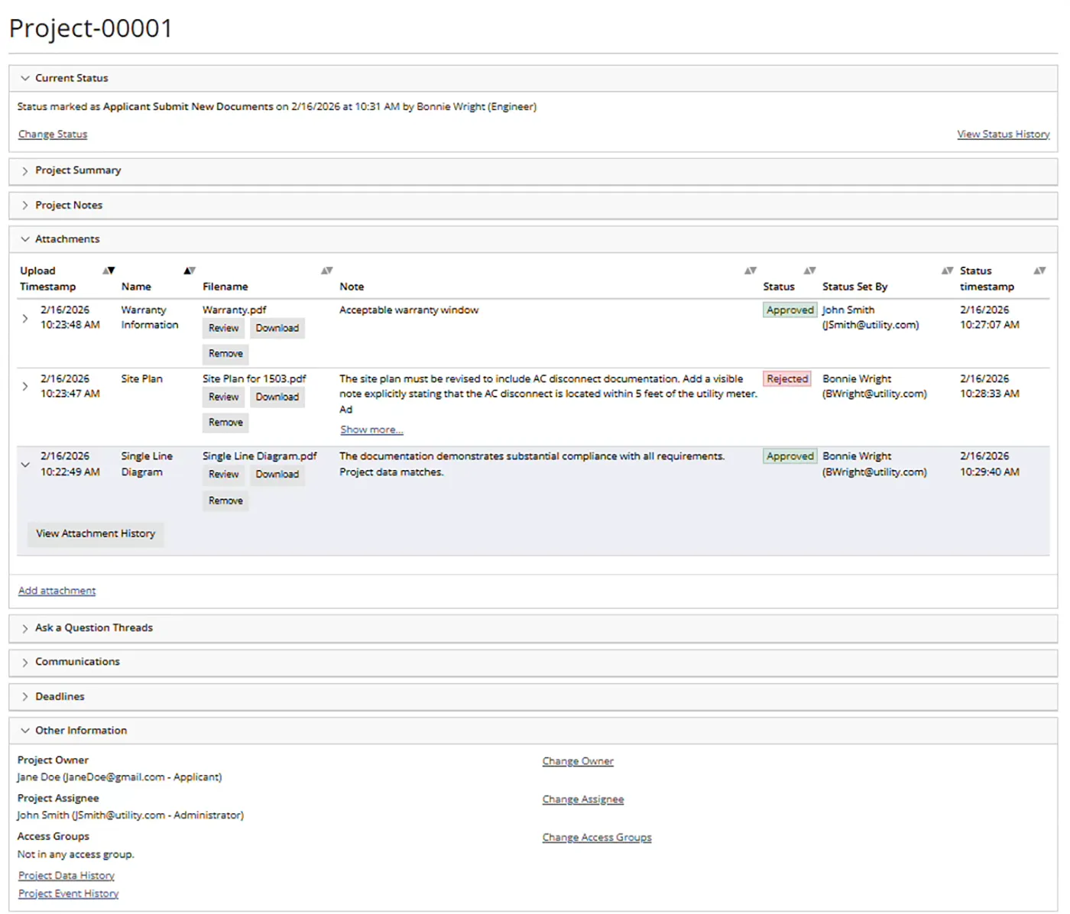Collapse the Current Status section

click(25, 78)
